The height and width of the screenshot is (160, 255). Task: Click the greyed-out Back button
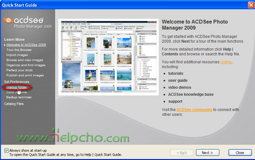(x=182, y=153)
